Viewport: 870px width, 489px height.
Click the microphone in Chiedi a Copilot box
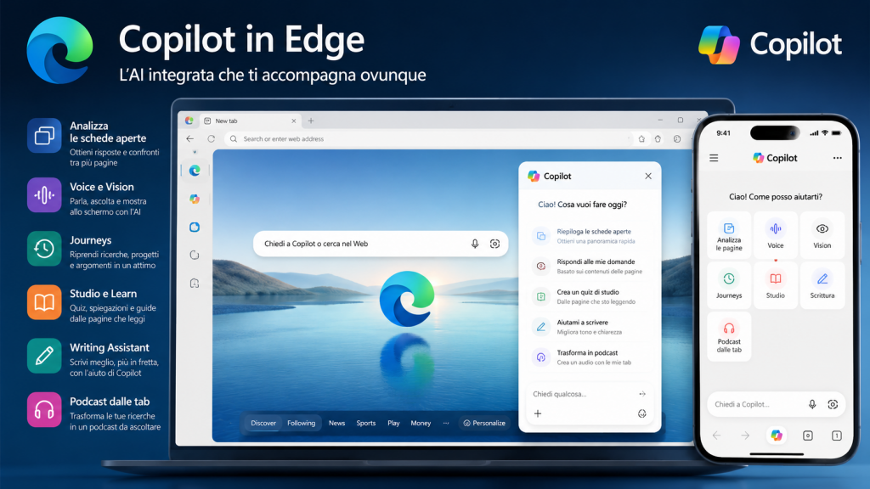tap(475, 244)
